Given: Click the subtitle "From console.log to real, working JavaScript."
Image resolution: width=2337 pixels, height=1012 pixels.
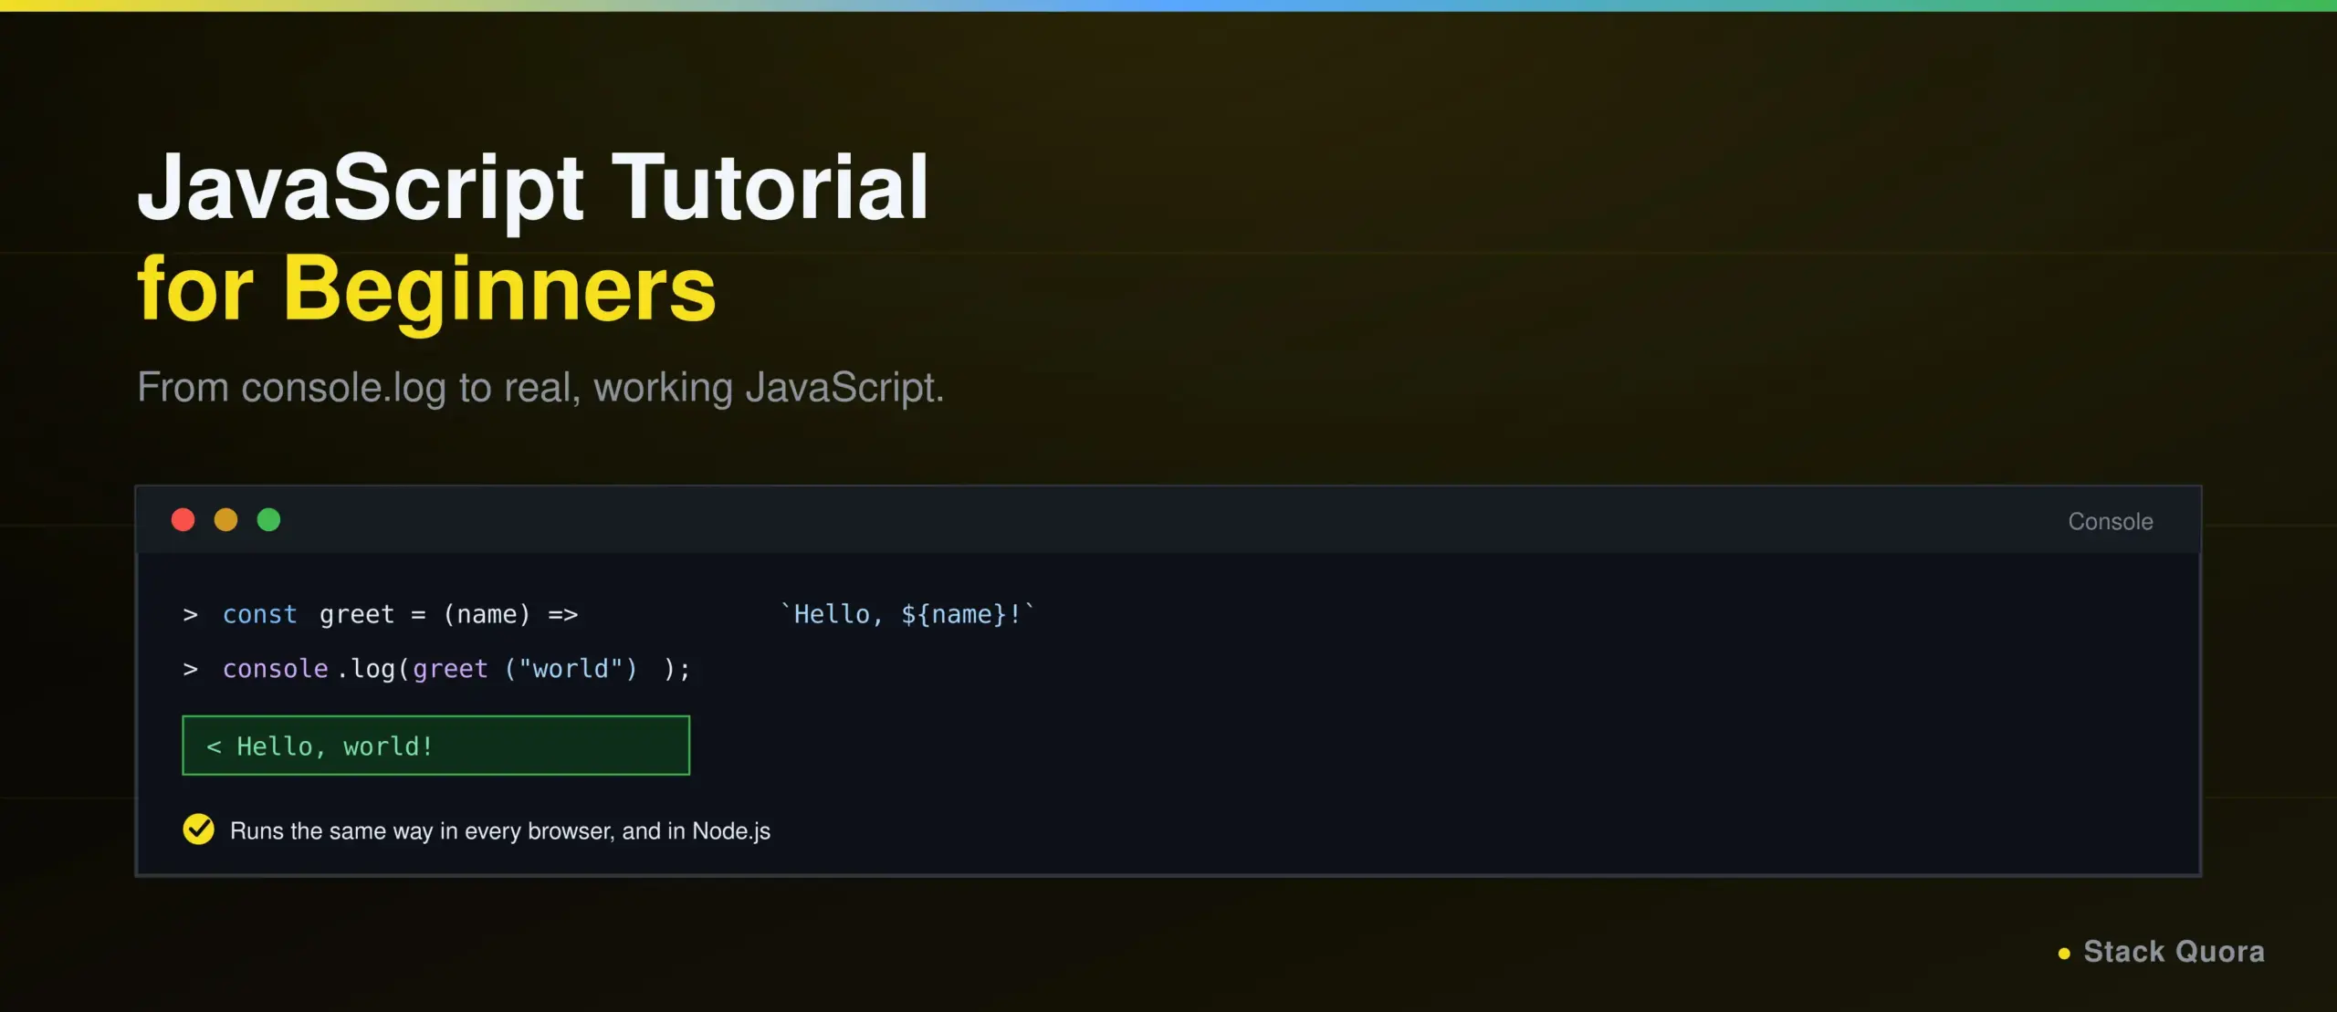Looking at the screenshot, I should point(540,387).
